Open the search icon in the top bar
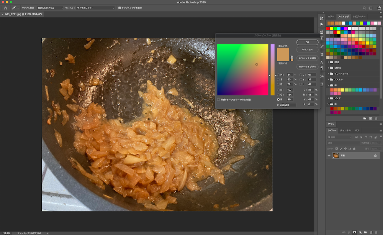Viewport: 383px width, 235px height. [x=364, y=8]
